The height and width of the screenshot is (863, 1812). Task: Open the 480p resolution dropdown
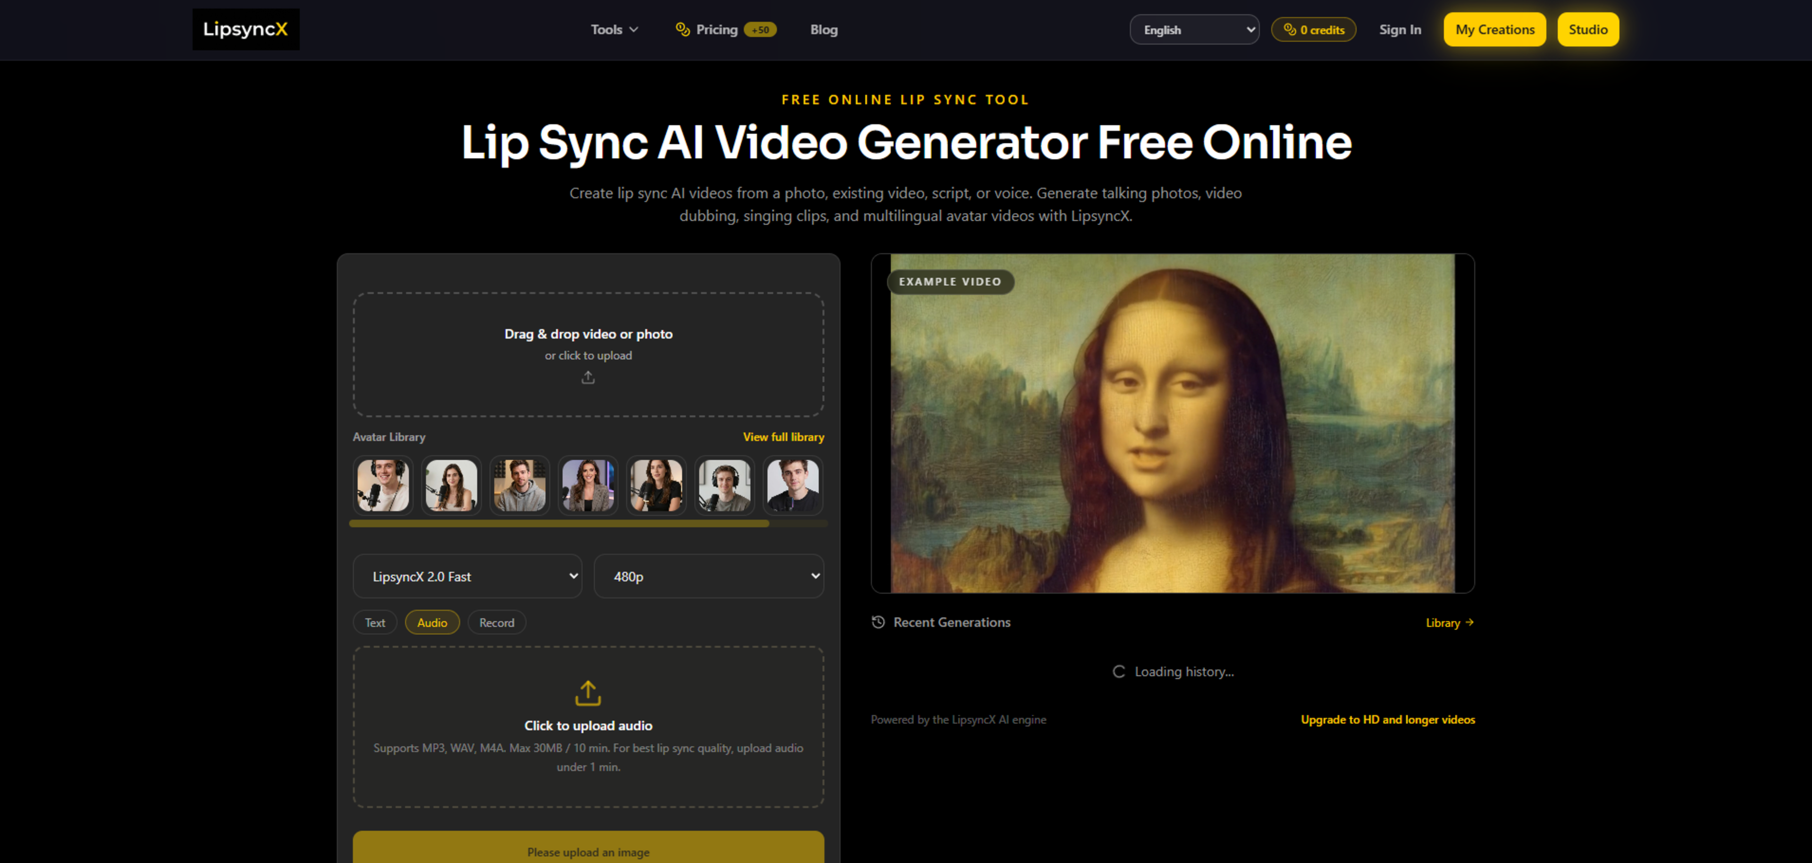pyautogui.click(x=708, y=576)
